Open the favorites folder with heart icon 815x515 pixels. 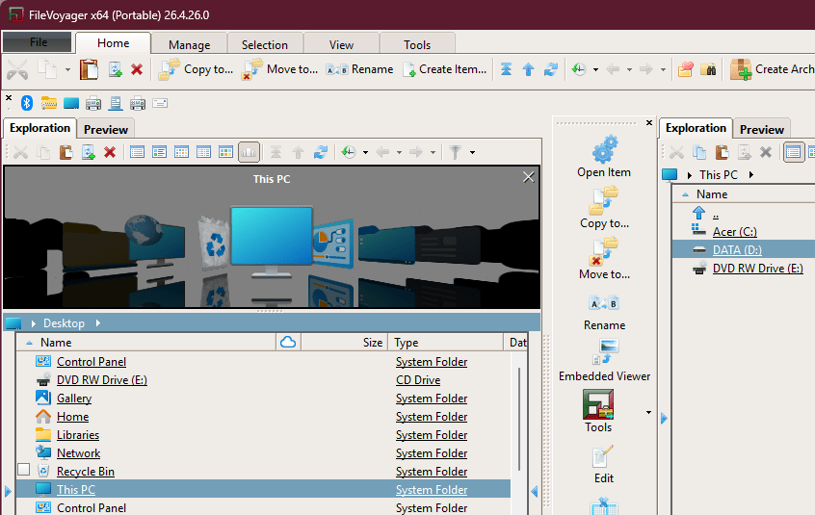pyautogui.click(x=686, y=69)
